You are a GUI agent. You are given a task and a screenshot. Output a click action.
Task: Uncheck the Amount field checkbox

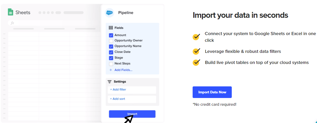[111, 35]
